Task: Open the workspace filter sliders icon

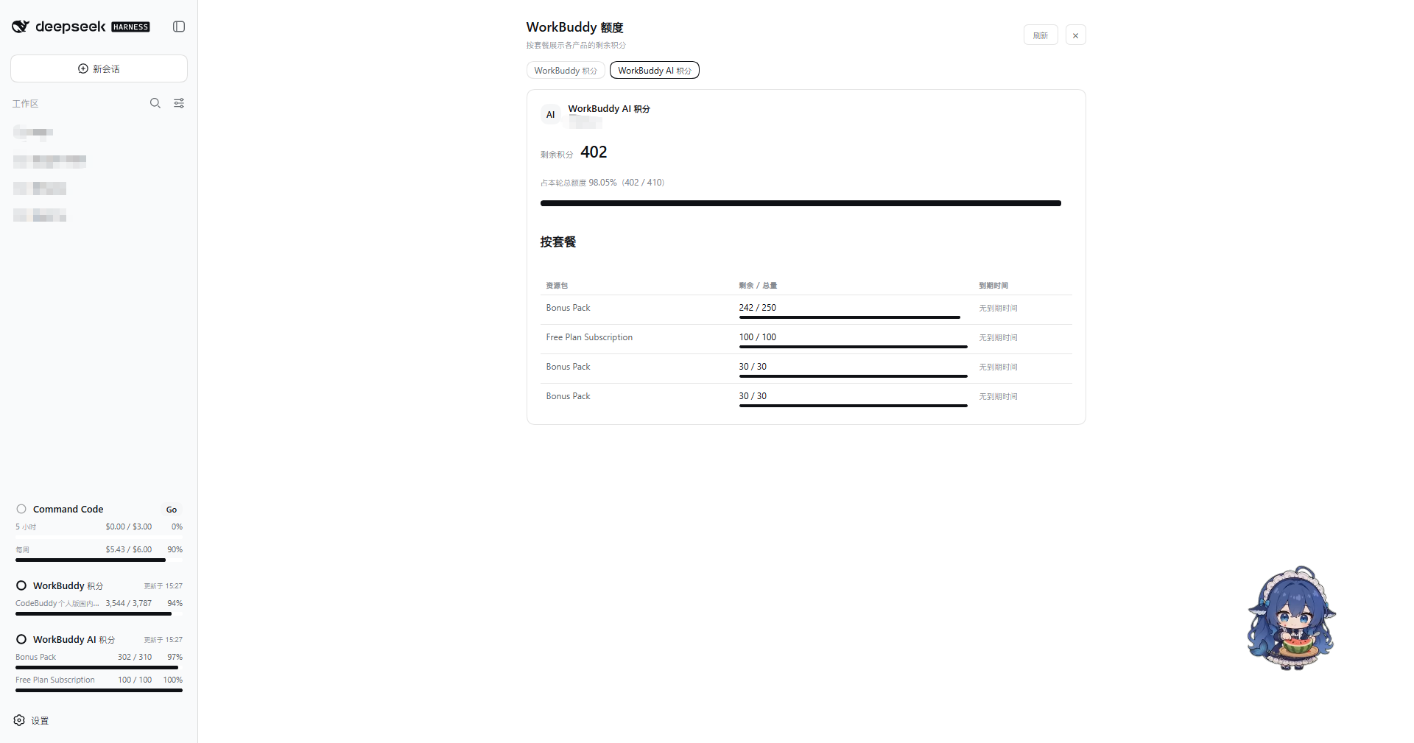Action: [179, 103]
